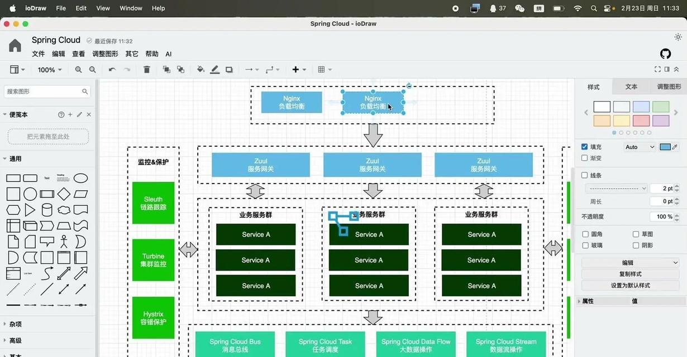687x357 pixels.
Task: Toggle the 渐变 gradient checkbox
Action: click(584, 158)
